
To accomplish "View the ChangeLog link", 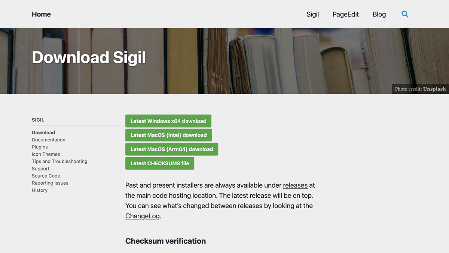I will 142,216.
